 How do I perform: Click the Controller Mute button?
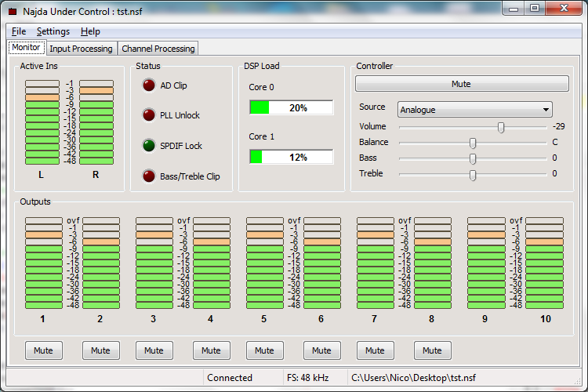pyautogui.click(x=462, y=84)
